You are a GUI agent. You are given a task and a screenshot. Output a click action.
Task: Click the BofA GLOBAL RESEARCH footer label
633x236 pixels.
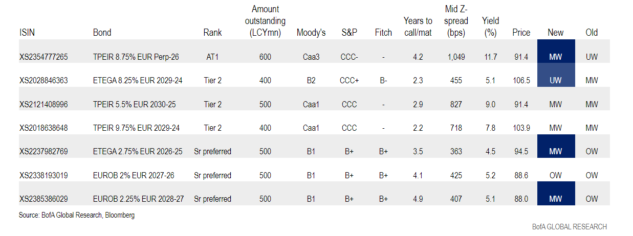click(569, 227)
